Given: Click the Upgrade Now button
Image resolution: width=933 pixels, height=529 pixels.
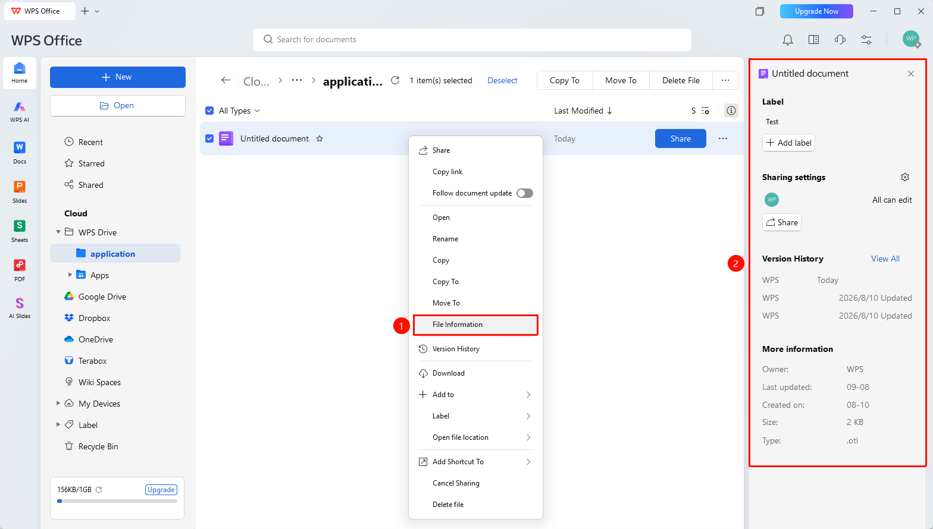Looking at the screenshot, I should (816, 11).
